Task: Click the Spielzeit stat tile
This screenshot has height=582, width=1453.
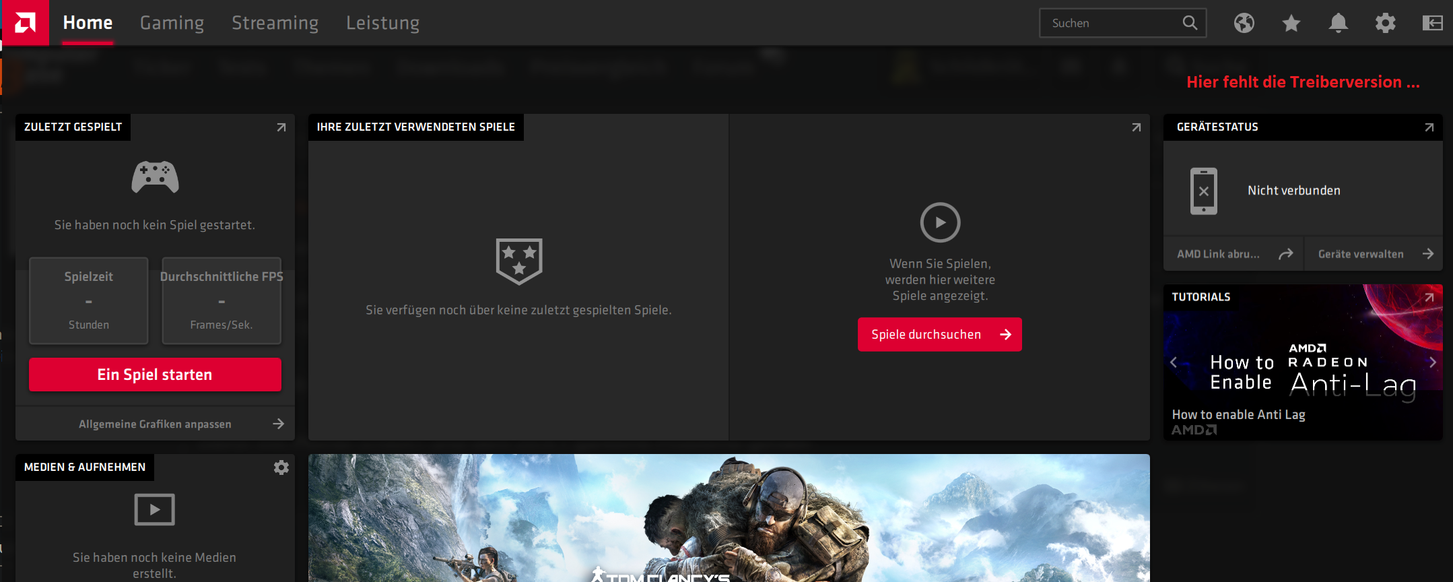Action: [89, 300]
